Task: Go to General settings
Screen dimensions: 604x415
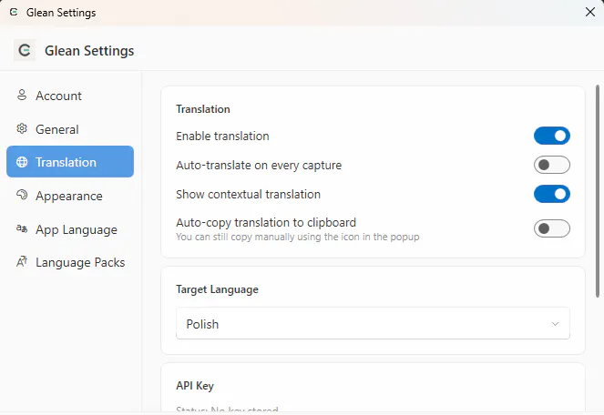Action: click(70, 129)
